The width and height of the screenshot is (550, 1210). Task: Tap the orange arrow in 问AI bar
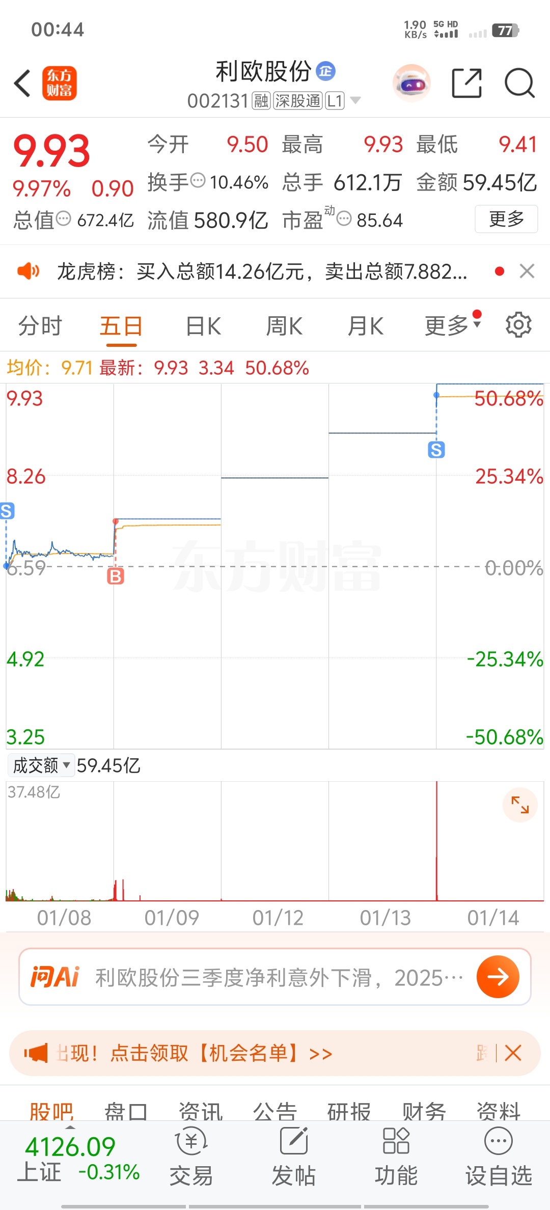tap(498, 977)
